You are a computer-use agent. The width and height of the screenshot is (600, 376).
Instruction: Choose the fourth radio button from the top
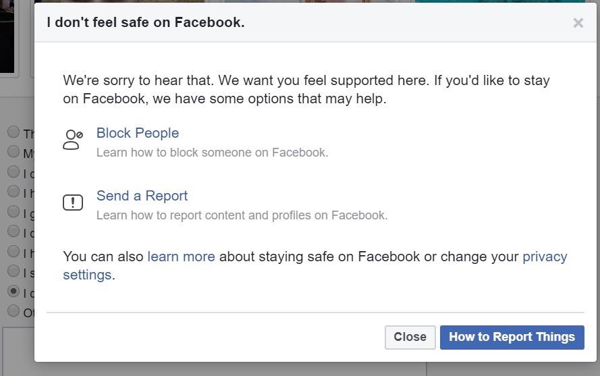[x=13, y=191]
